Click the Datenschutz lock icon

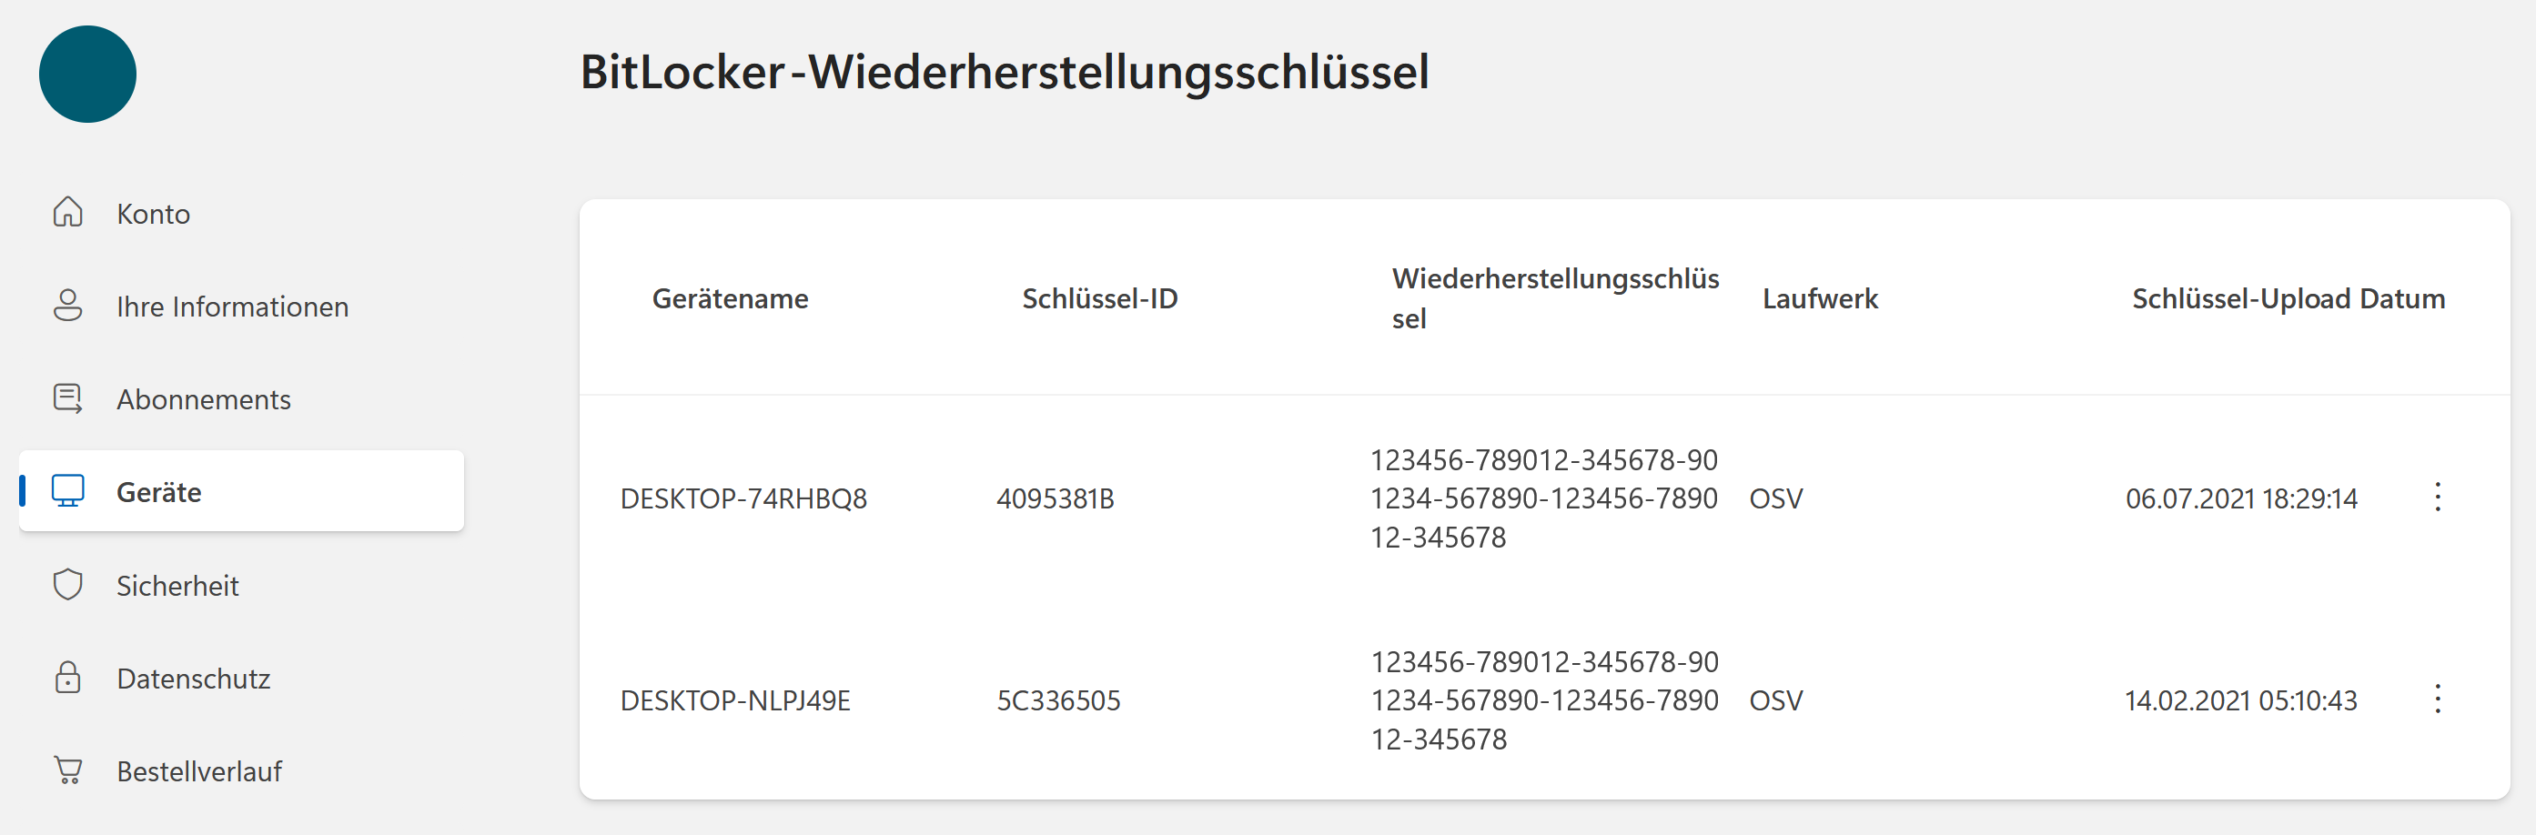pyautogui.click(x=69, y=678)
